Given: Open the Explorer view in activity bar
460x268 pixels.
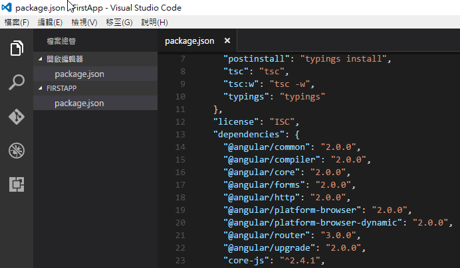Looking at the screenshot, I should point(17,48).
